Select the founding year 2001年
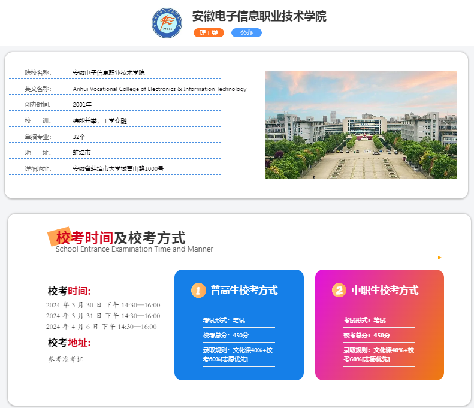This screenshot has height=408, width=474. [x=82, y=105]
